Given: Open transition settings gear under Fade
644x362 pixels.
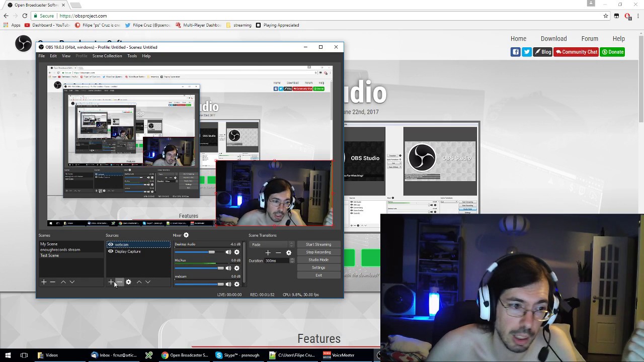Looking at the screenshot, I should pos(289,252).
